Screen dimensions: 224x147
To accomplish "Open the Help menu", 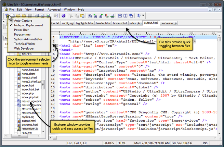I will [81, 10].
